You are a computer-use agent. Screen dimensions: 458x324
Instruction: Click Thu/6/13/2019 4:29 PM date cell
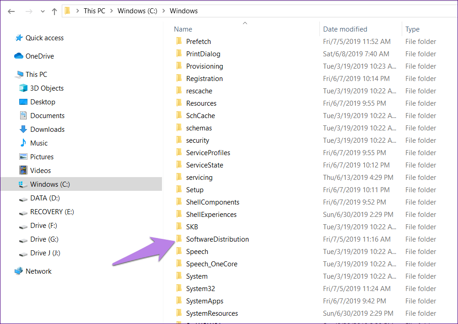(x=358, y=178)
